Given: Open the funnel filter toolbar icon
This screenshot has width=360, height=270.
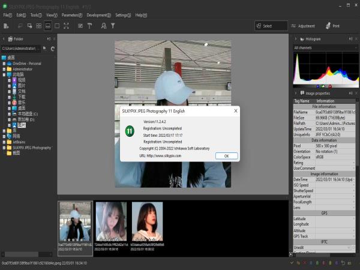Looking at the screenshot, I should pos(113,26).
